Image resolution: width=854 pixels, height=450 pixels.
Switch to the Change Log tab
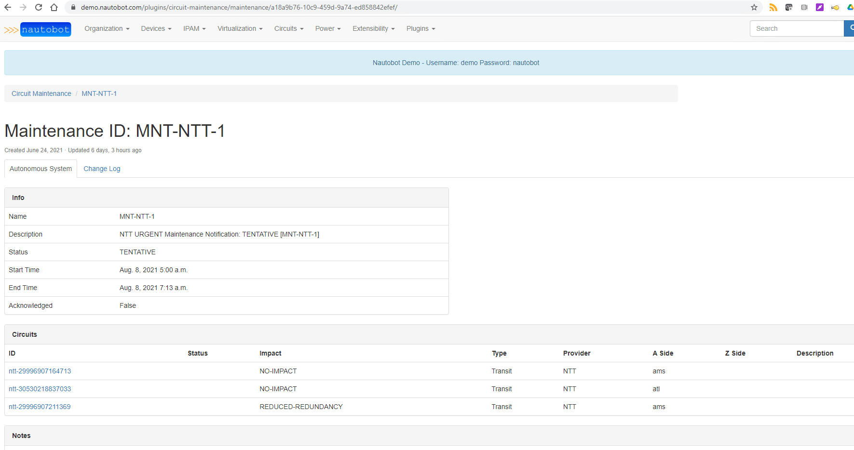(x=102, y=169)
